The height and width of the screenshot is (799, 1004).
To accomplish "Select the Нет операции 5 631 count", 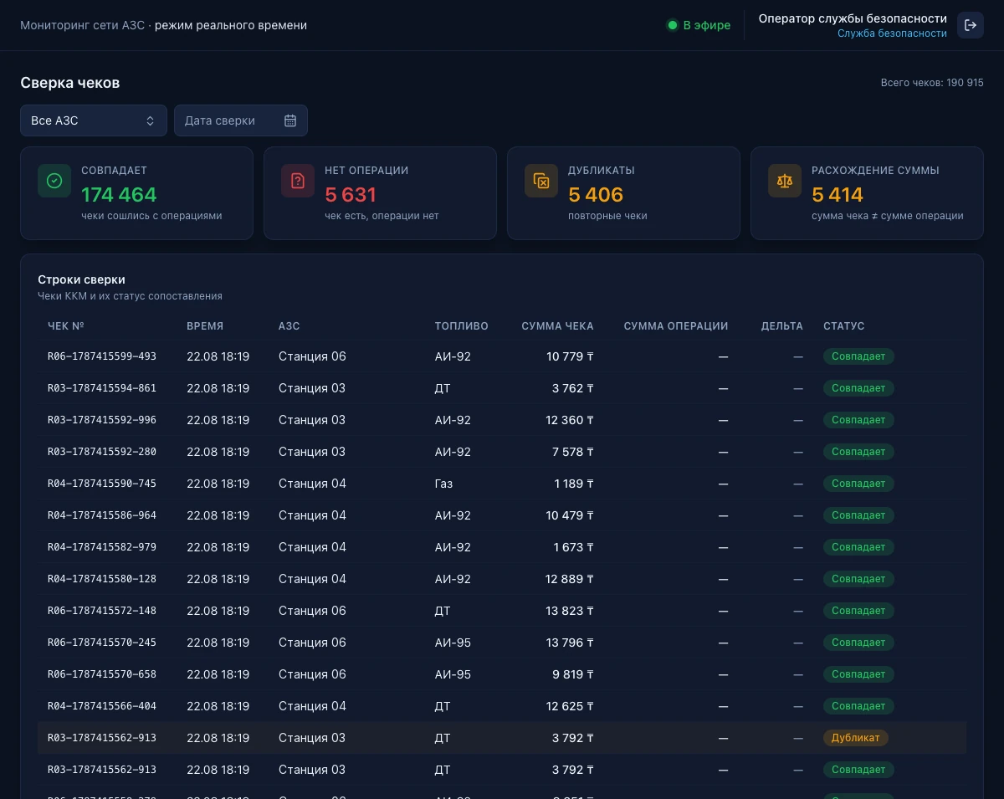I will tap(351, 195).
